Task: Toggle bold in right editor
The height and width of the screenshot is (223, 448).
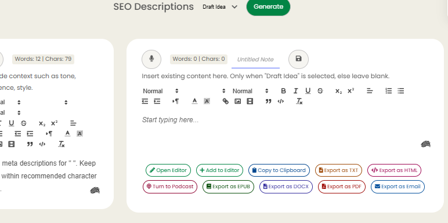Action: 283,91
